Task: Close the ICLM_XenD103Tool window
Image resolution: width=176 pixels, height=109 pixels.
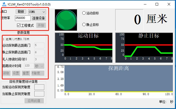Action: click(169, 4)
